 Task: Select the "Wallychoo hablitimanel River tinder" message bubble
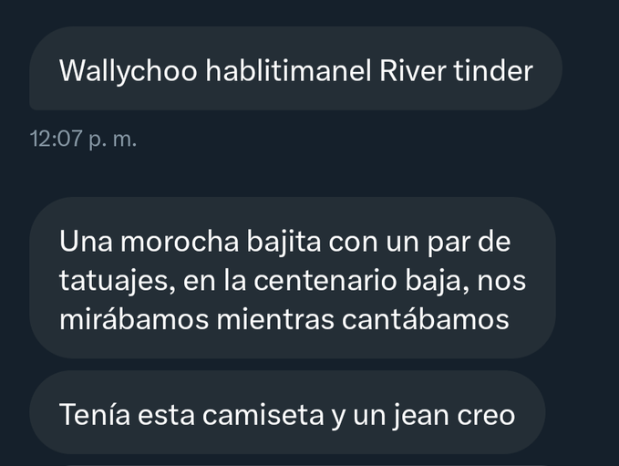pyautogui.click(x=295, y=68)
